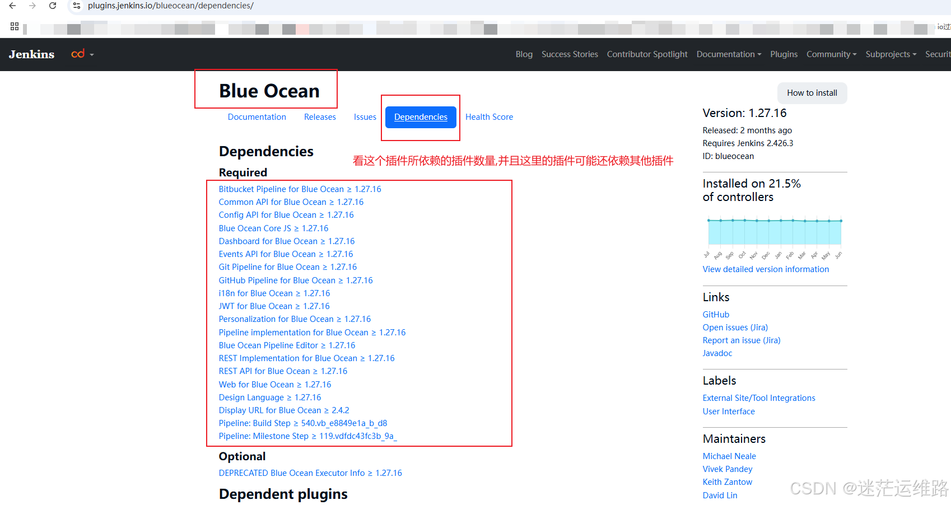951x505 pixels.
Task: Open Pipeline: Build Step link
Action: tap(303, 423)
